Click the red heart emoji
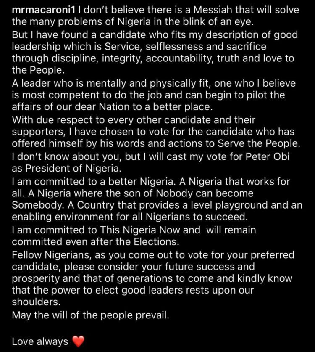The image size is (315, 352). (78, 341)
